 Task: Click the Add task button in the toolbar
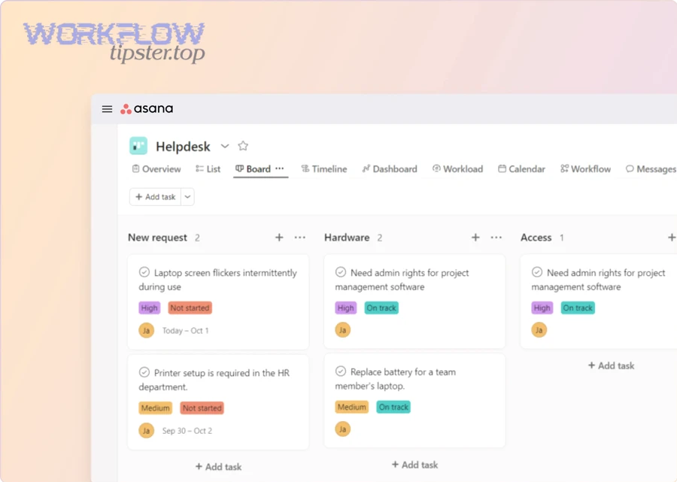pos(156,197)
